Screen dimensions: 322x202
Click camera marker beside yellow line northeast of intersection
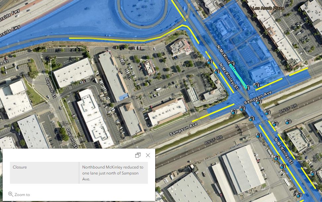[x=256, y=85]
